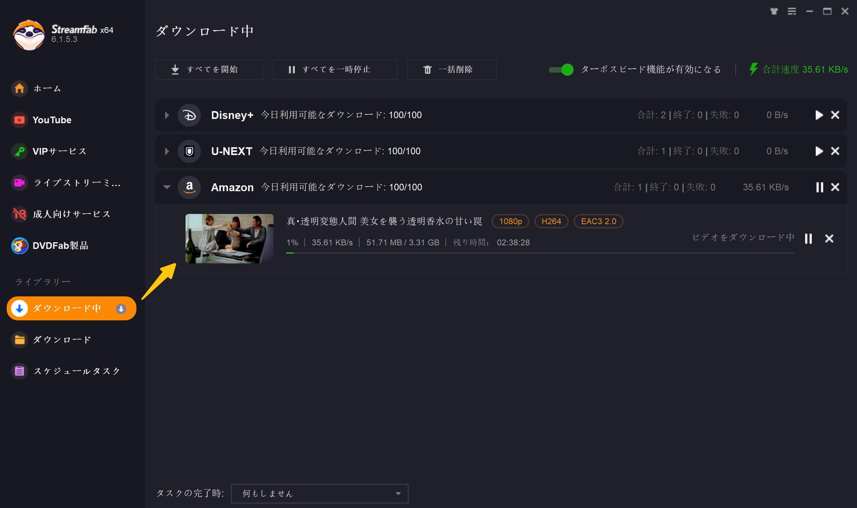The width and height of the screenshot is (857, 508).
Task: Collapse the Amazon download group
Action: pyautogui.click(x=167, y=187)
